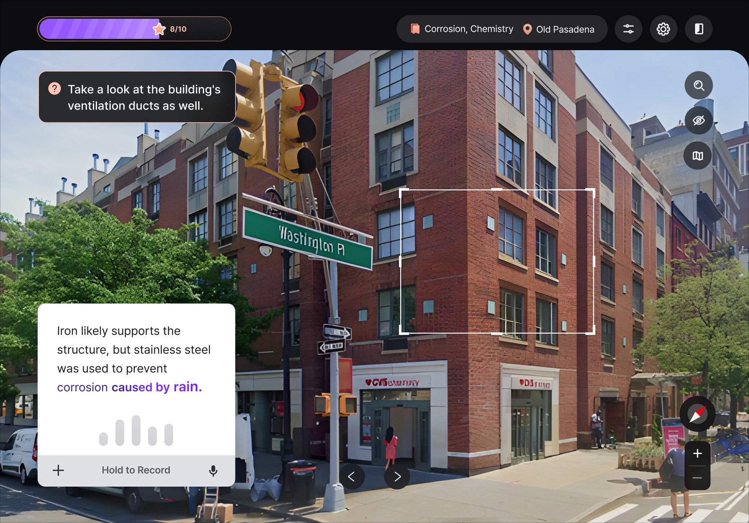Click the white selection frame on building
Image resolution: width=749 pixels, height=523 pixels.
click(x=497, y=262)
